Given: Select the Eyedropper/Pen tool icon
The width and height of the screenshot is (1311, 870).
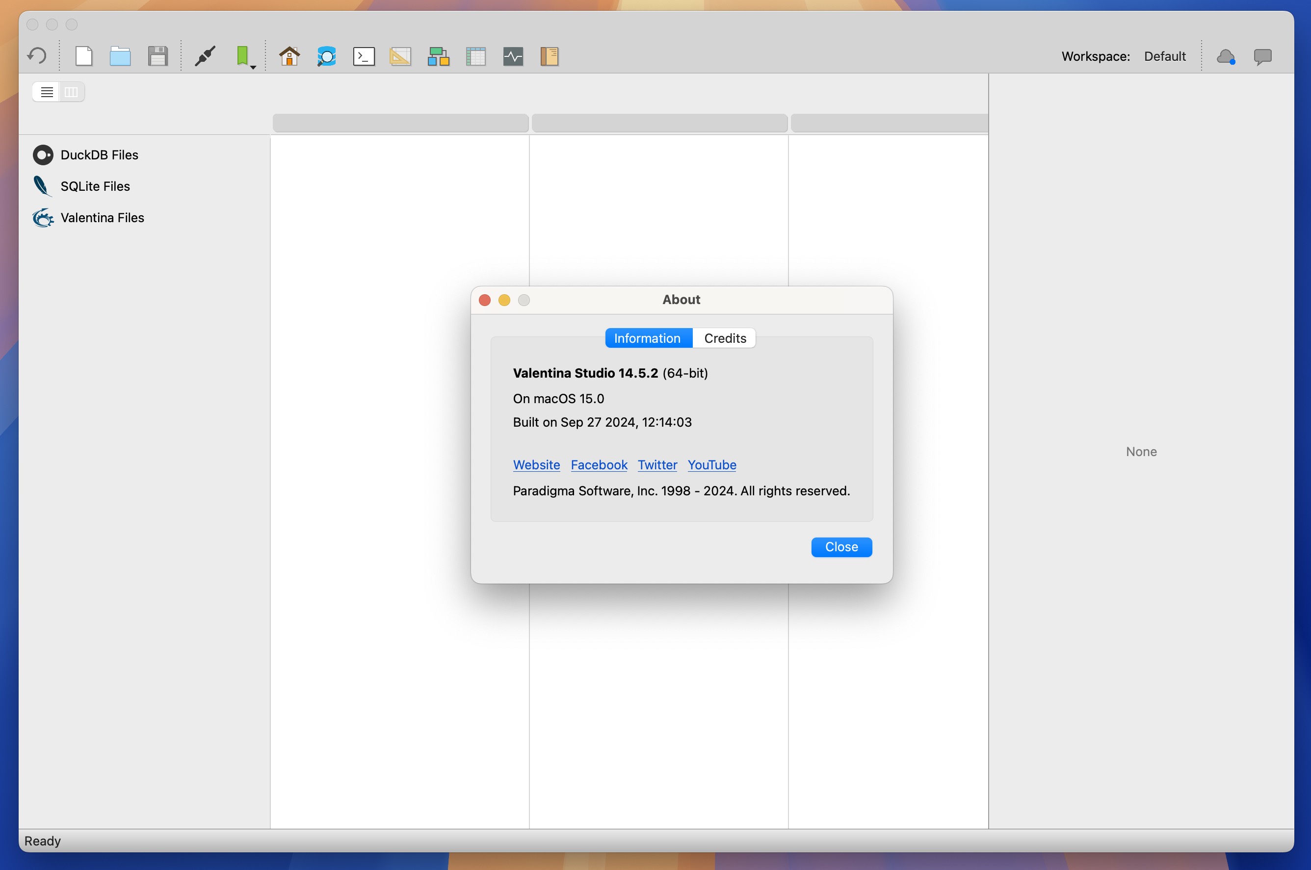Looking at the screenshot, I should (204, 54).
